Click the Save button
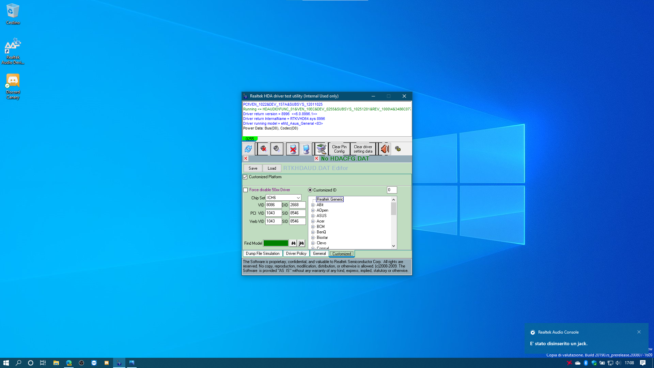This screenshot has width=654, height=368. pyautogui.click(x=253, y=168)
